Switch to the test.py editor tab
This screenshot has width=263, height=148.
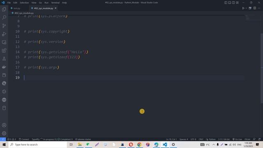pyautogui.click(x=17, y=8)
